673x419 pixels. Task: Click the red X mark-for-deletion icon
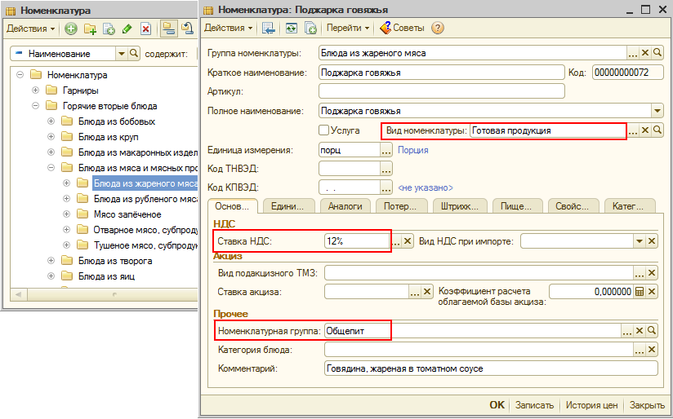click(145, 29)
